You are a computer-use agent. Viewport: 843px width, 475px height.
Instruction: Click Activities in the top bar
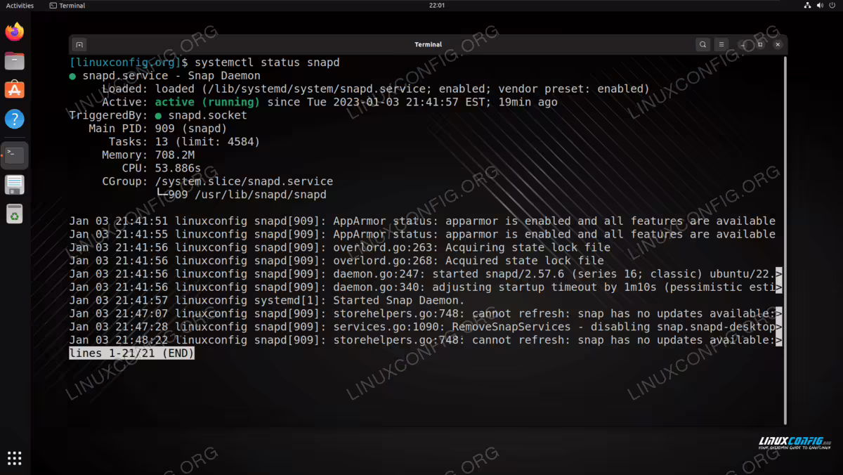tap(20, 6)
